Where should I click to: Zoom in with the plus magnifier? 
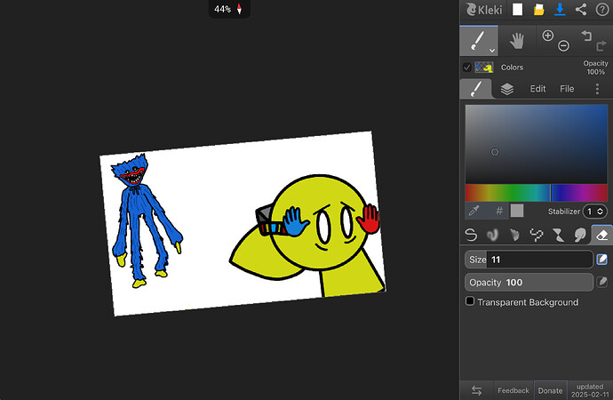[x=548, y=36]
